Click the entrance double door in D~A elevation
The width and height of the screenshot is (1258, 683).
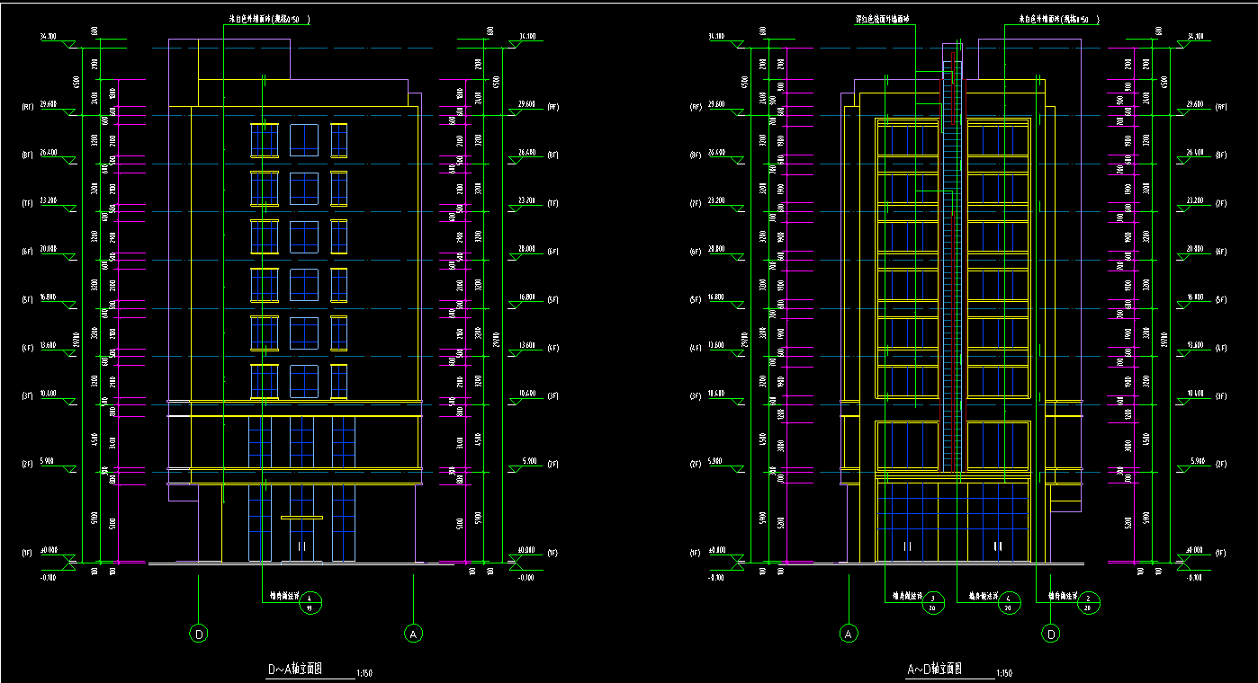[301, 544]
